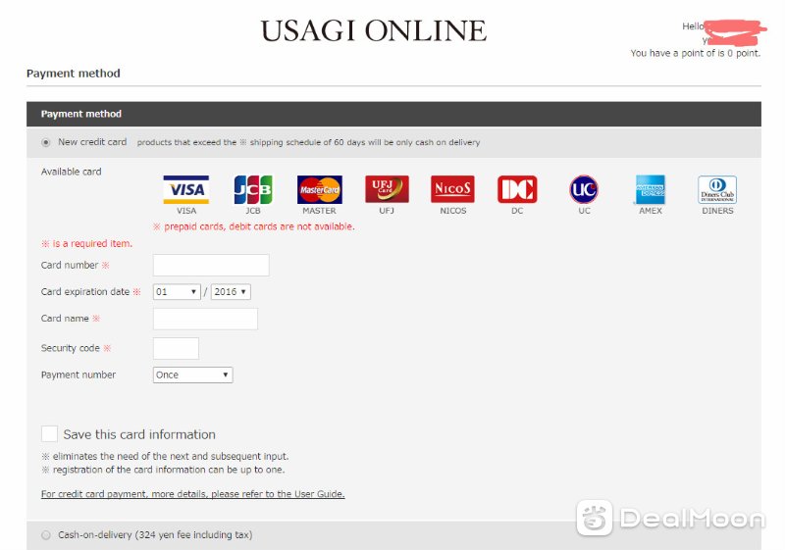
Task: Open the expiration month dropdown
Action: pos(177,292)
